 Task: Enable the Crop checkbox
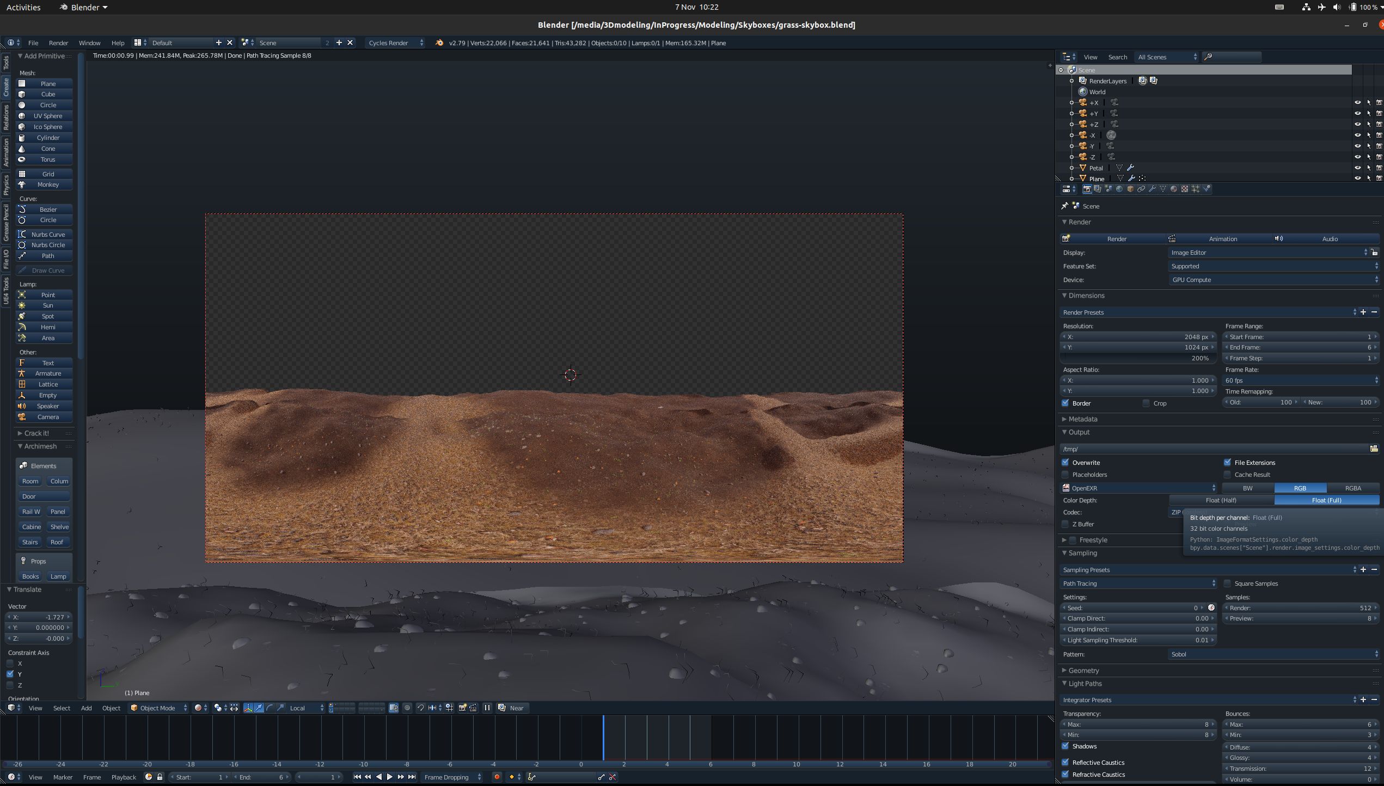point(1146,403)
